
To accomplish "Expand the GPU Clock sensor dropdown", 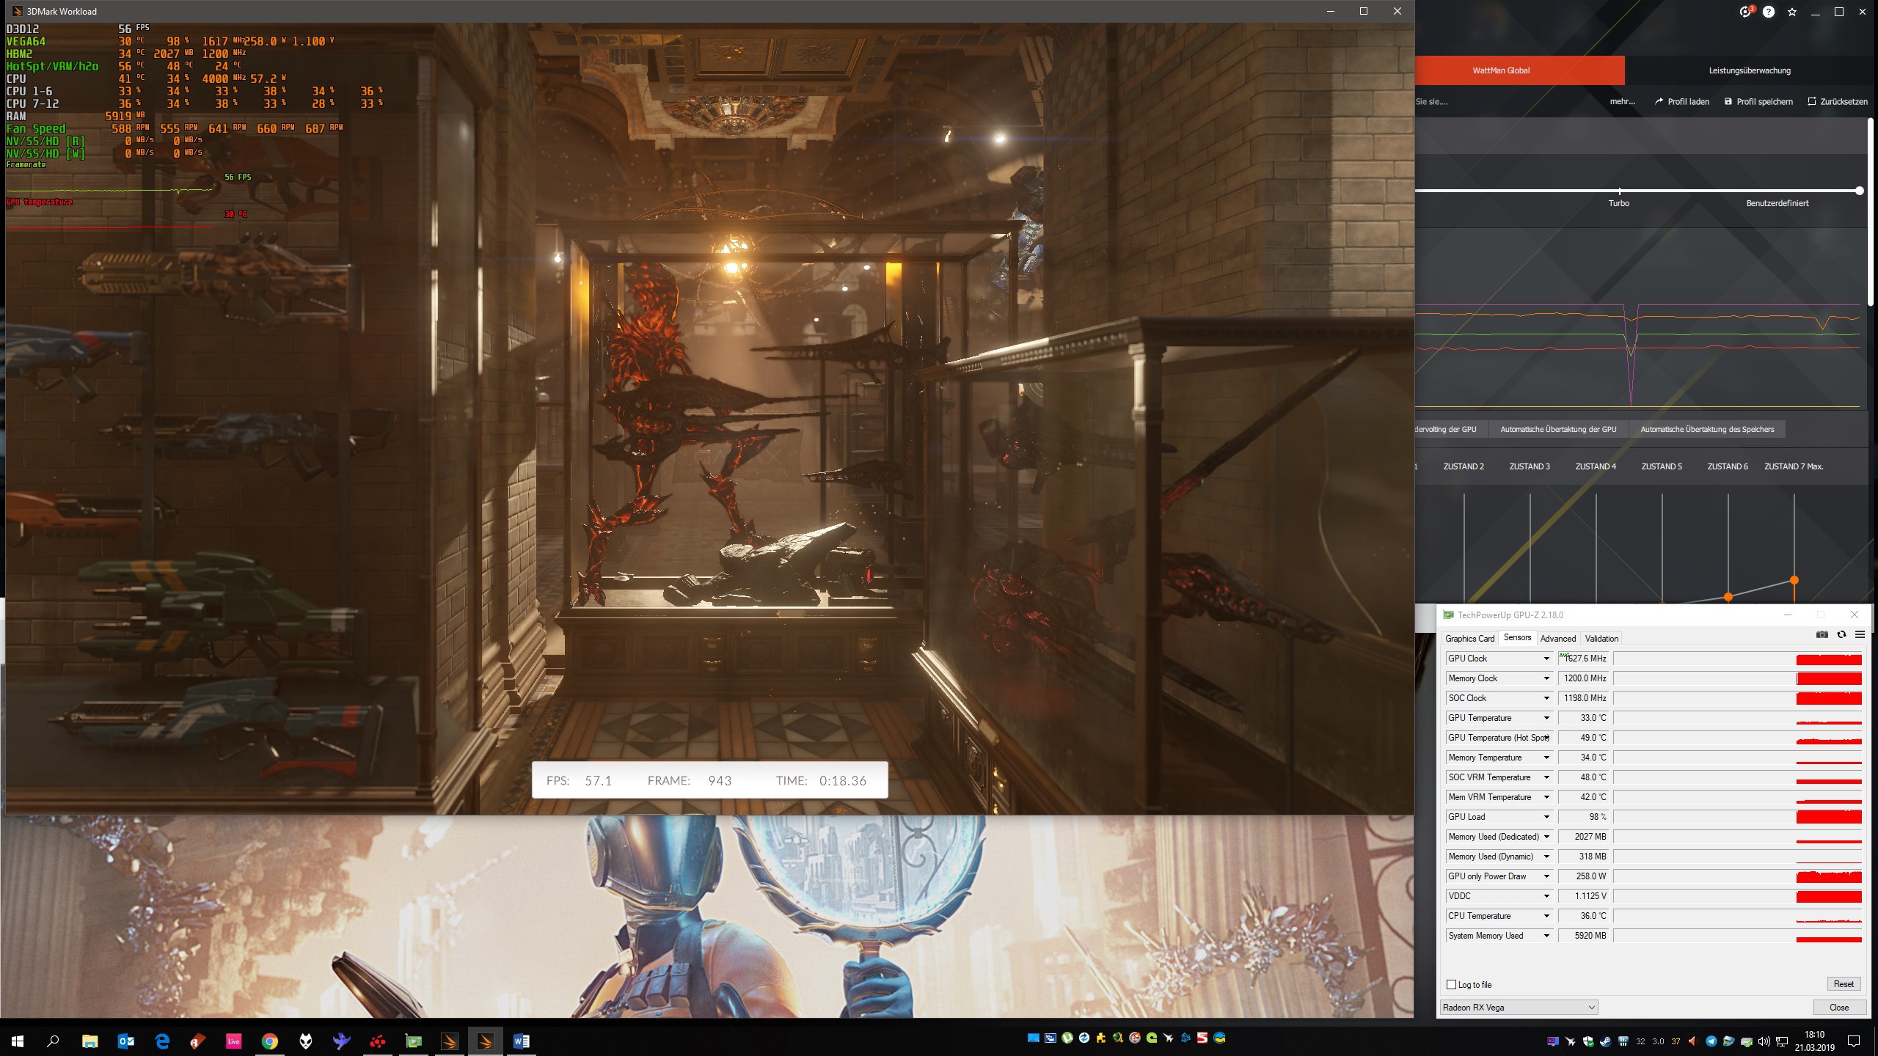I will tap(1546, 659).
